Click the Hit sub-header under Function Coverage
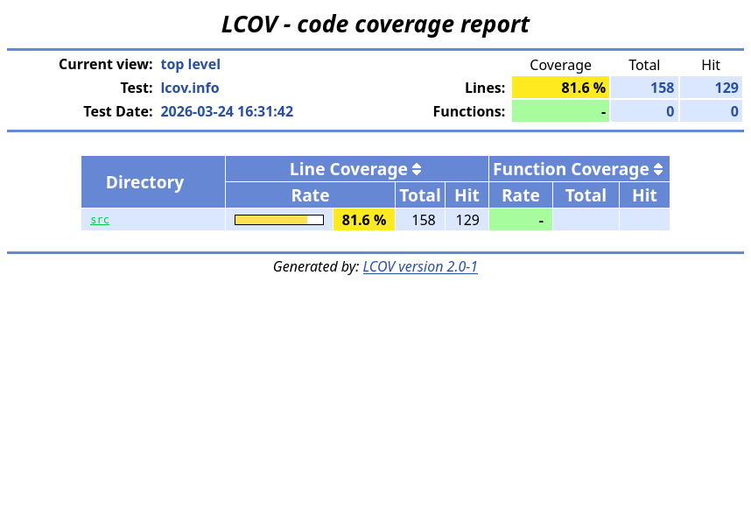 pyautogui.click(x=644, y=195)
